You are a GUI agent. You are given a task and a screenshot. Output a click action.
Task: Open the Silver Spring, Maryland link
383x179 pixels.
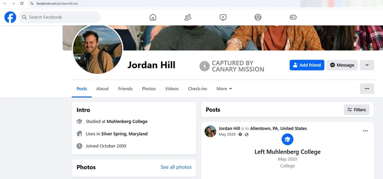pyautogui.click(x=124, y=134)
